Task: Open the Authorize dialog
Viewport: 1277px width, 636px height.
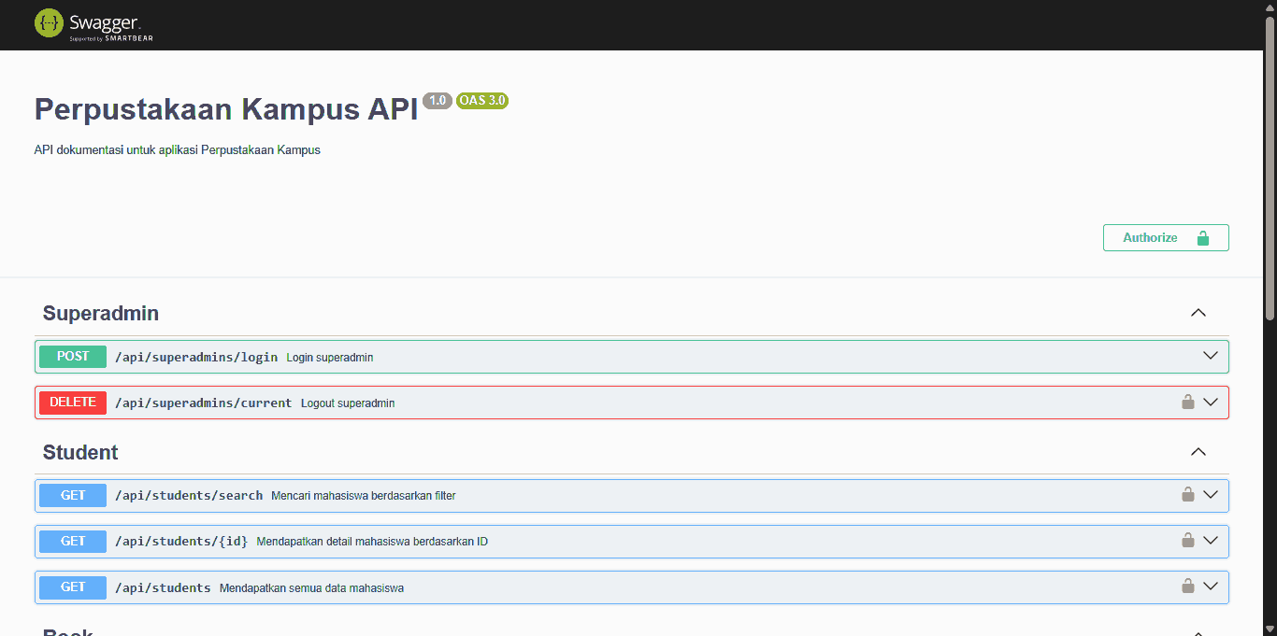Action: point(1165,238)
